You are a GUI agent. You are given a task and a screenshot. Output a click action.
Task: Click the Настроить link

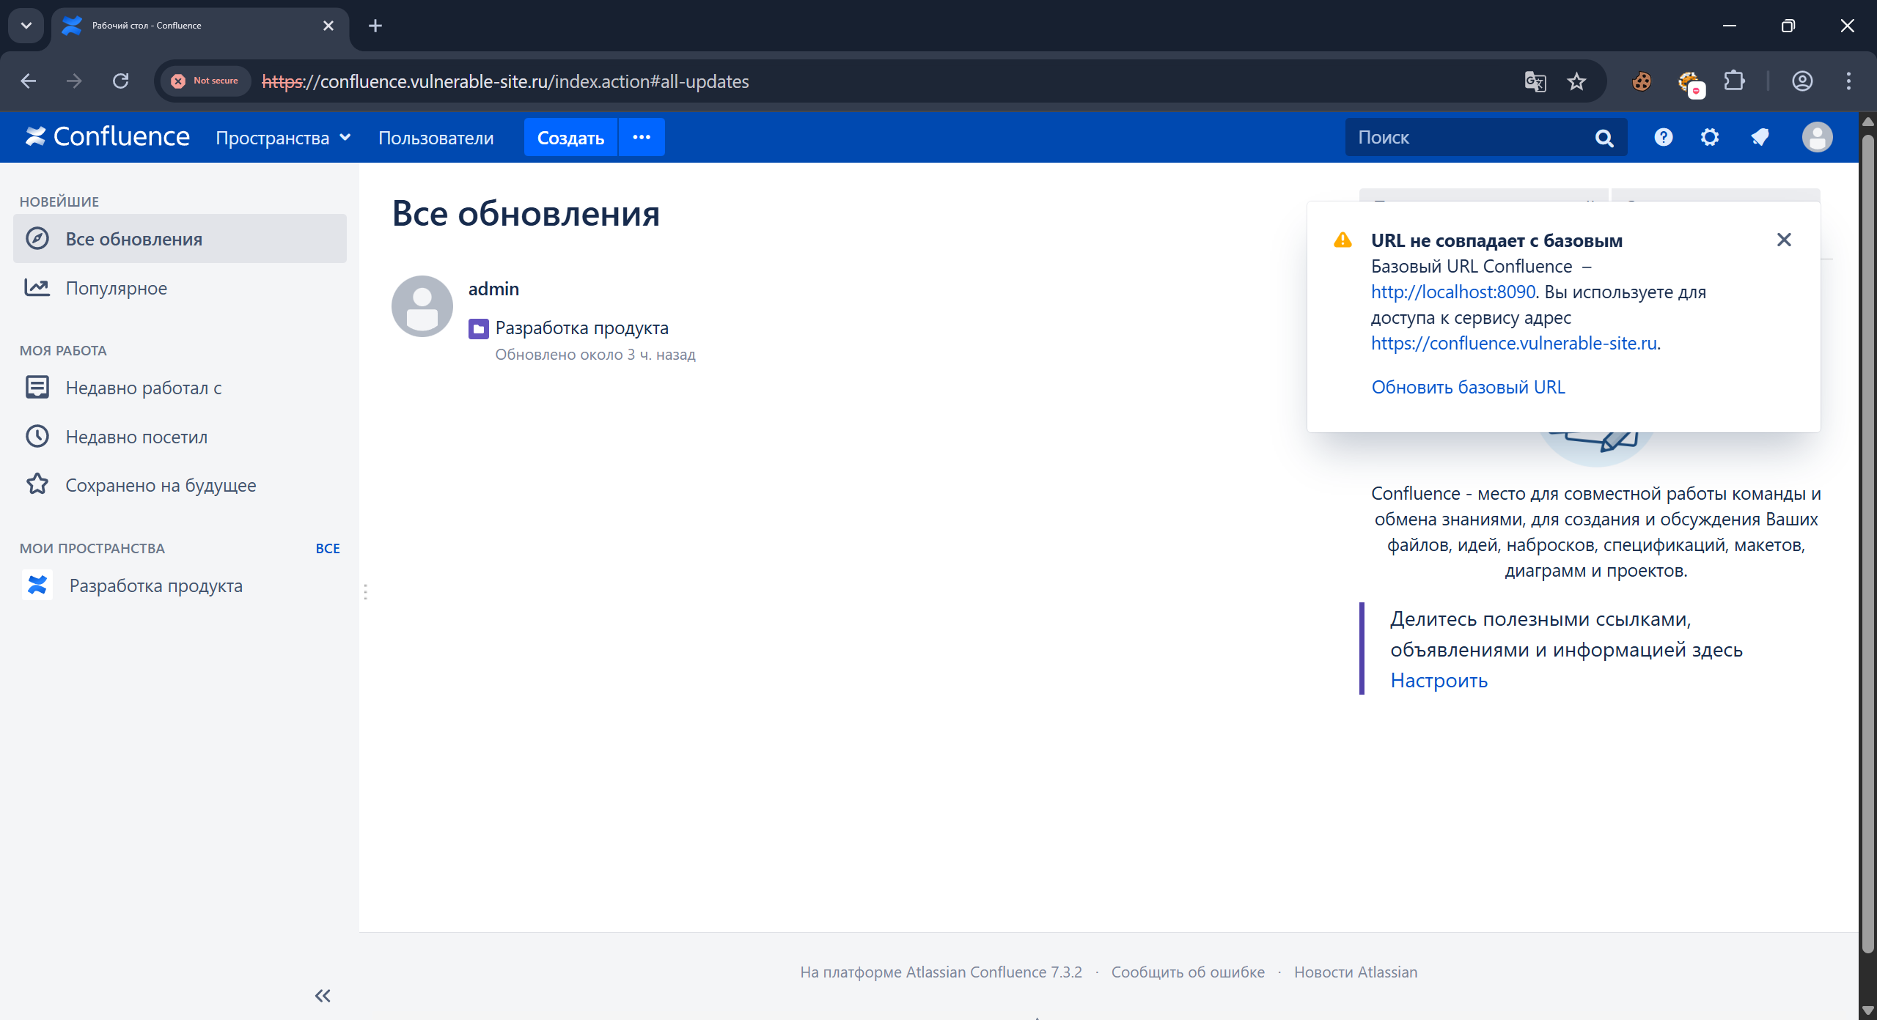click(x=1439, y=681)
